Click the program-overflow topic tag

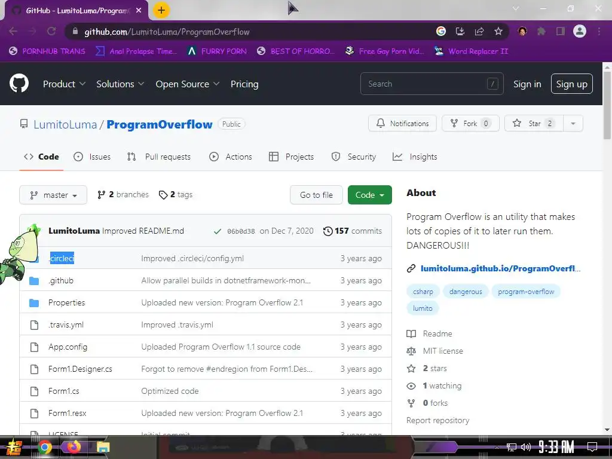pos(526,292)
